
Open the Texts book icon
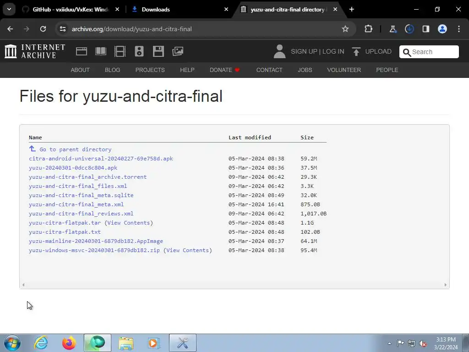pos(100,51)
